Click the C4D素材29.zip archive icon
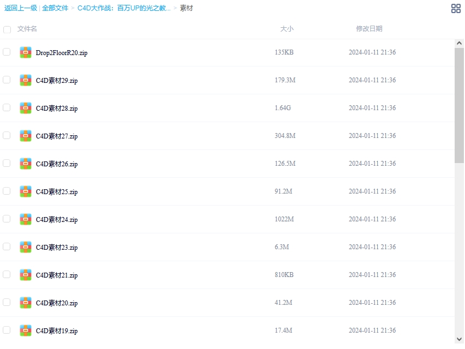Screen dimensions: 465x349 point(26,80)
